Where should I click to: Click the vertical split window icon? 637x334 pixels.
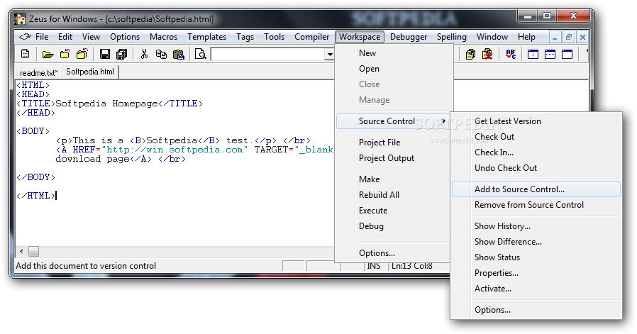click(533, 54)
